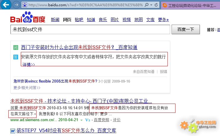220x136 pixels.
Task: Click the 来自百度知道 source link
Action: [143, 72]
